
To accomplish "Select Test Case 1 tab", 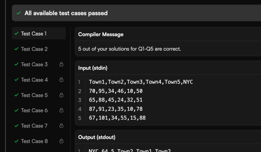I will point(34,34).
